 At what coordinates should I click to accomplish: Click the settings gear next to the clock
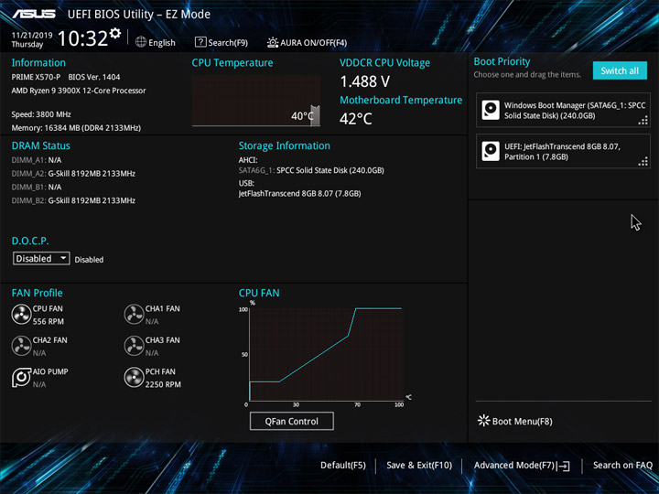[x=114, y=33]
